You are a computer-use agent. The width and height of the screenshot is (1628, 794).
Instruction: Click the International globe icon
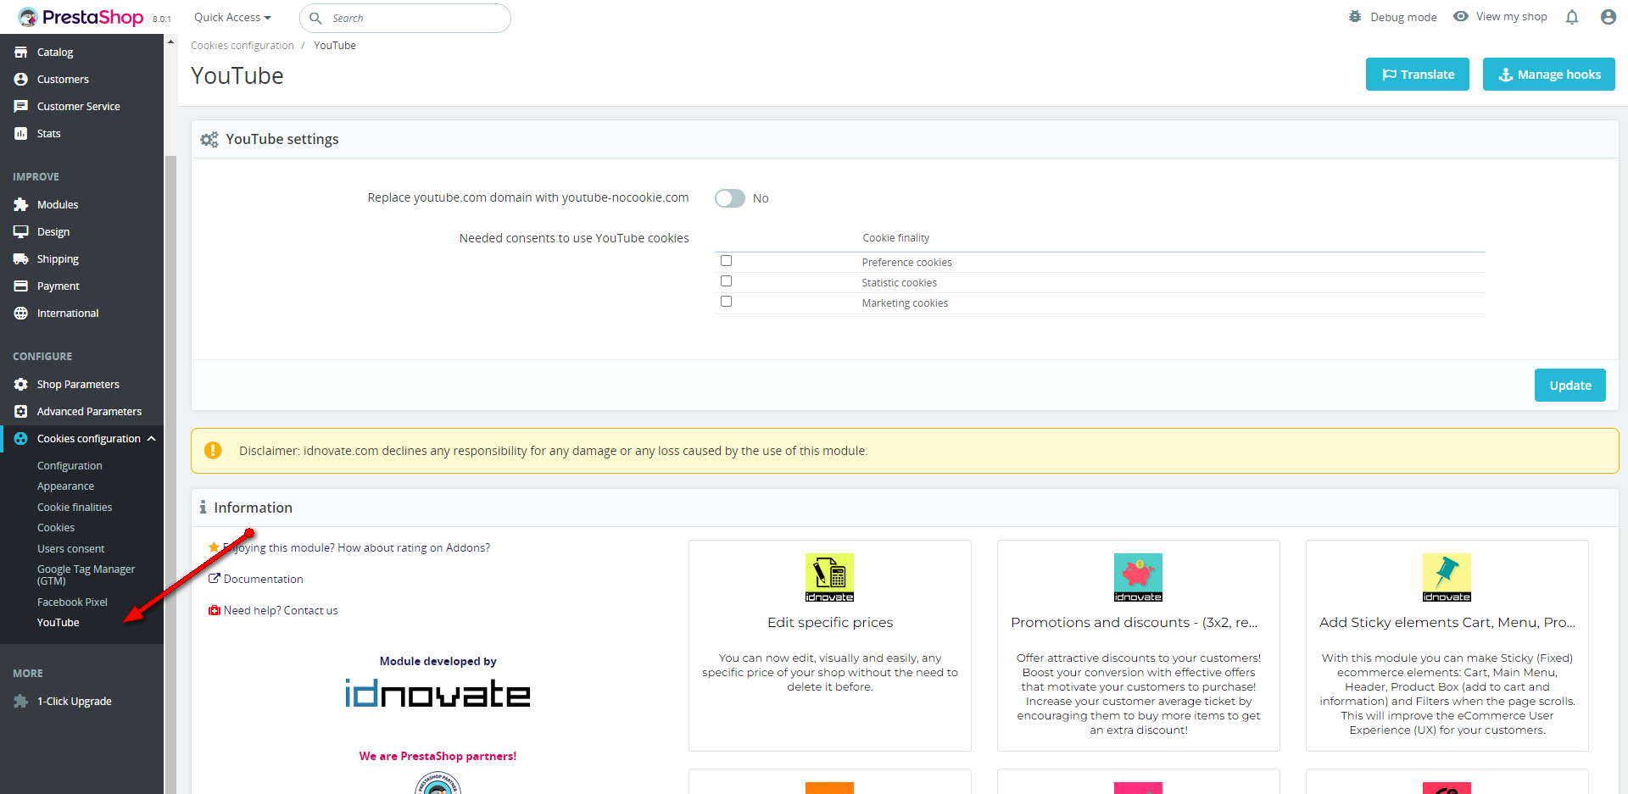tap(21, 314)
